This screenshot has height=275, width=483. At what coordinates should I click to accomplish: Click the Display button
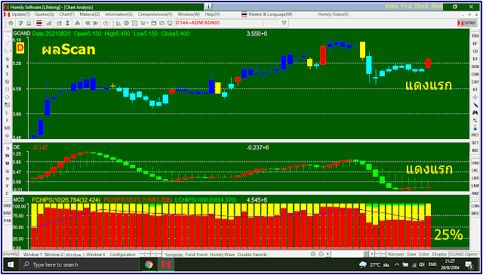click(439, 255)
